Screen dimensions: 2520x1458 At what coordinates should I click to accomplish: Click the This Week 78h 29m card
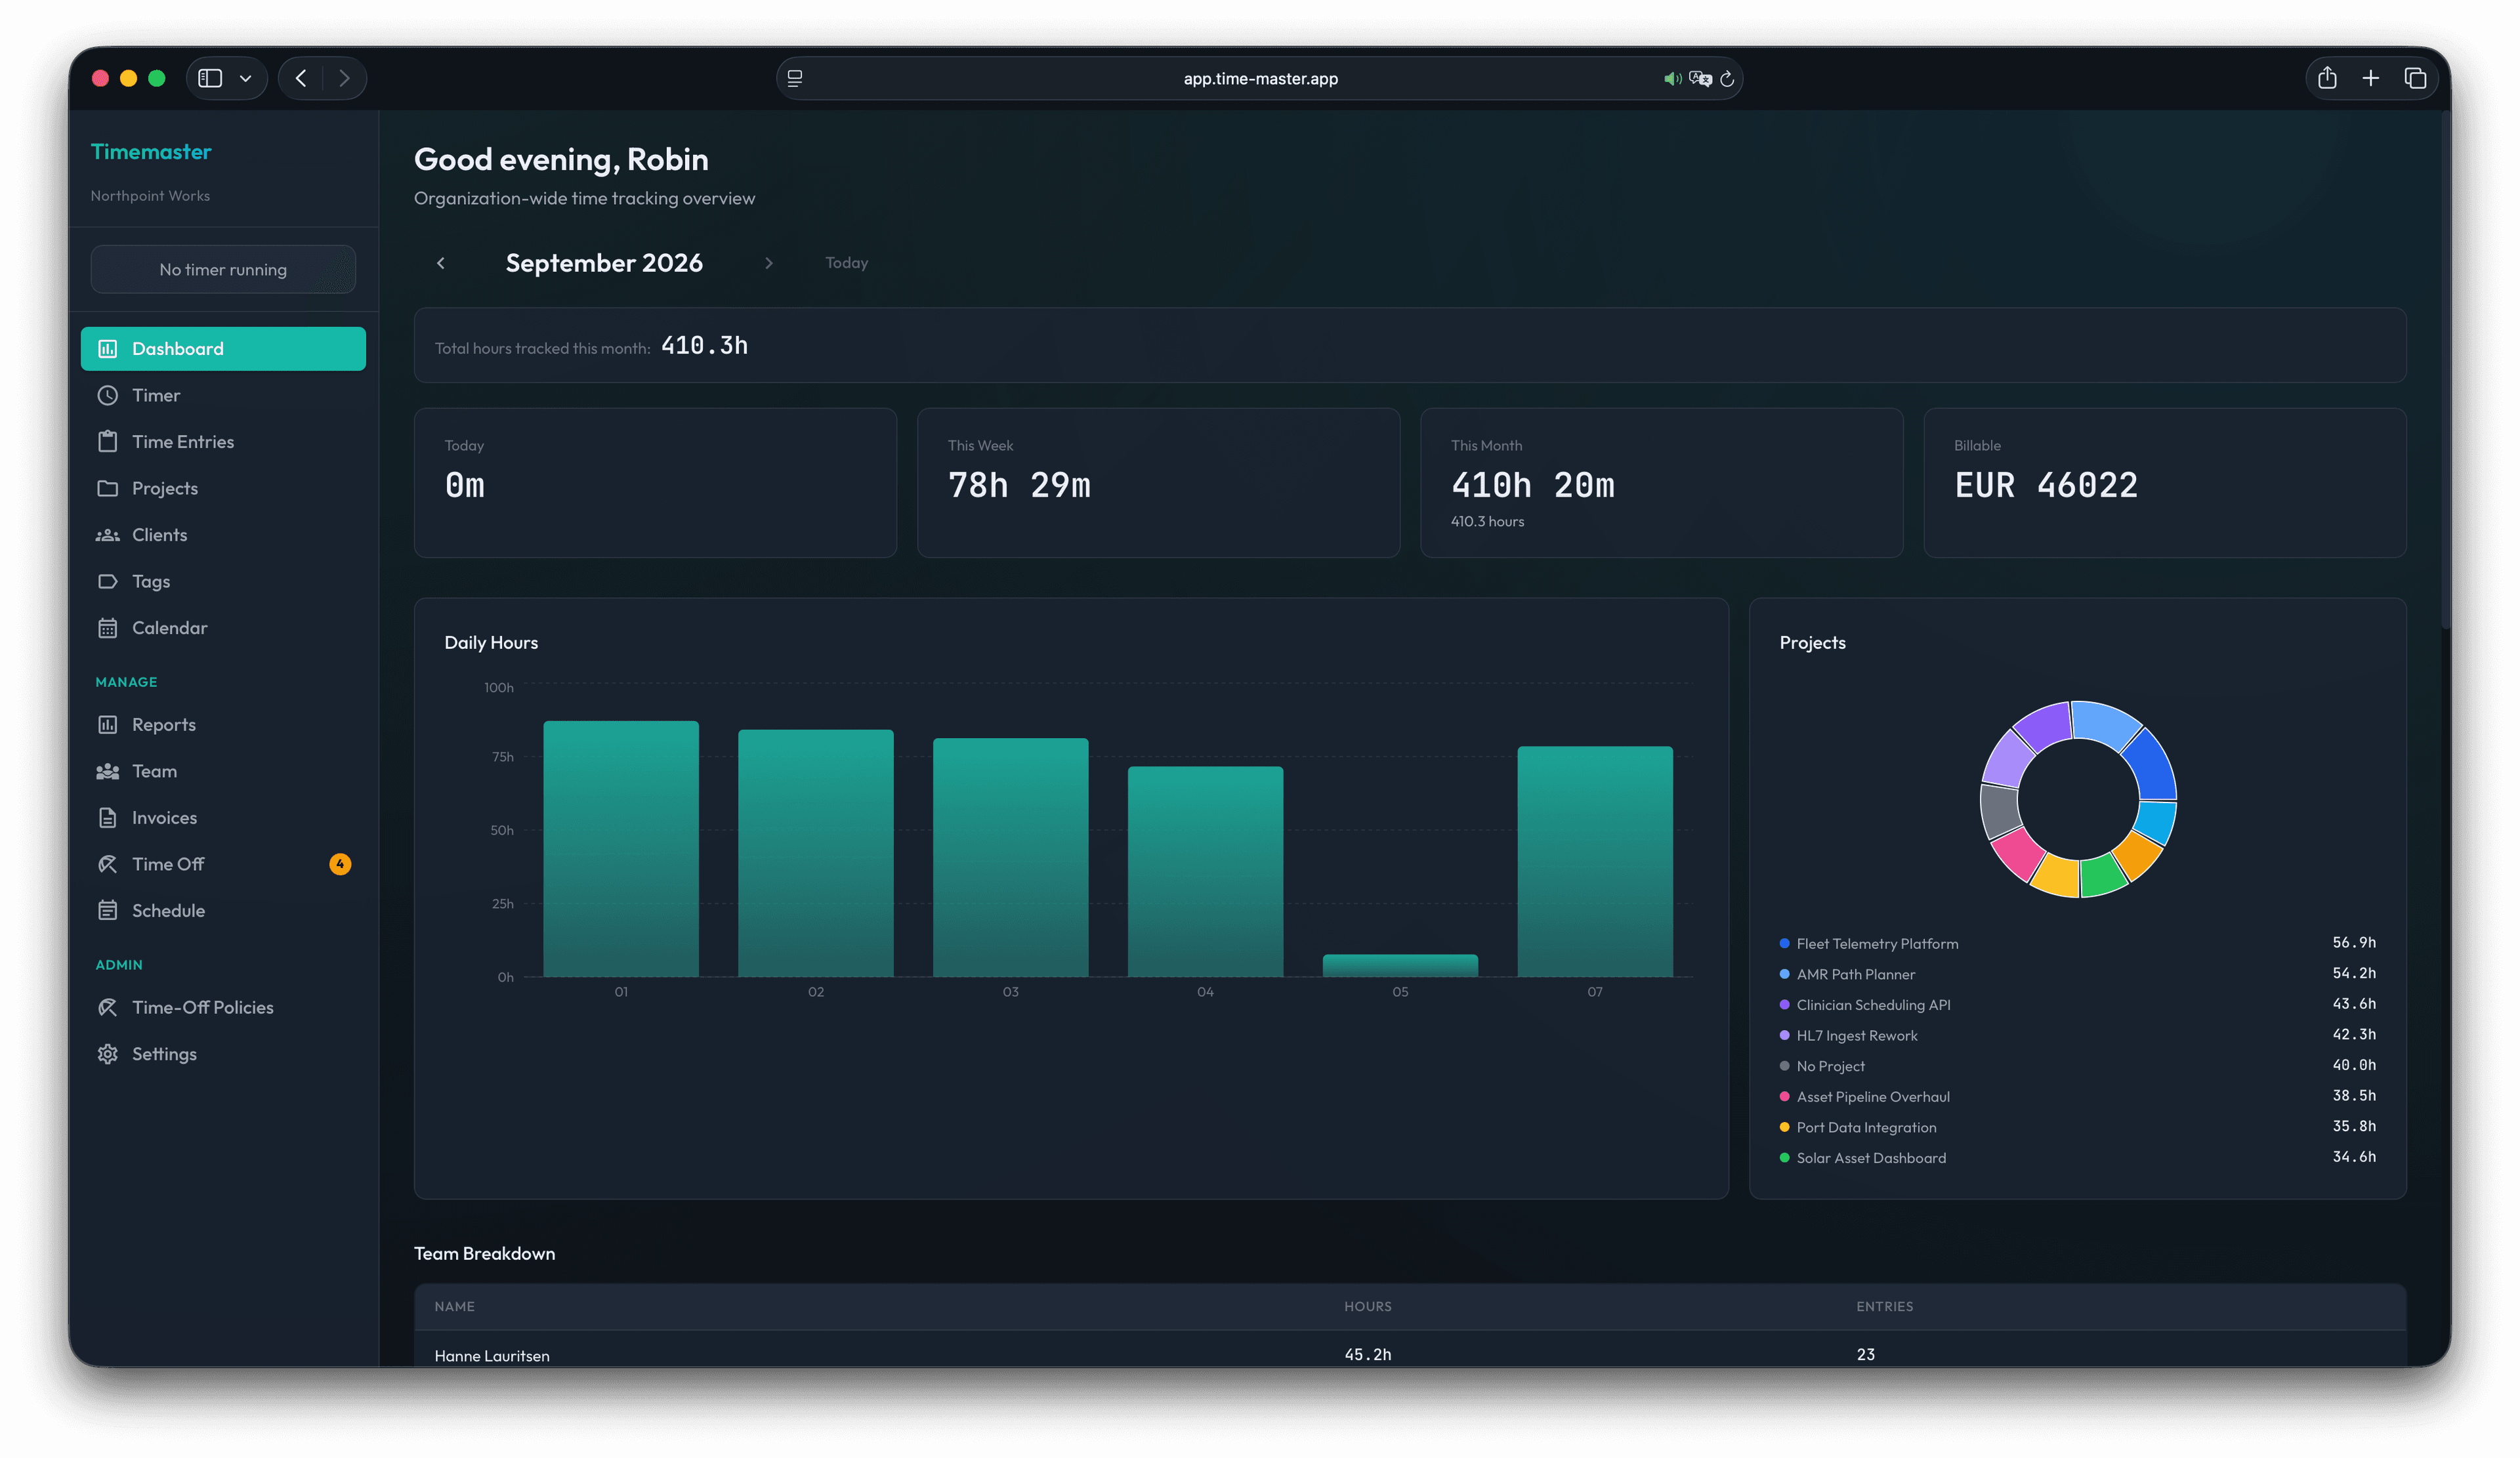point(1158,483)
